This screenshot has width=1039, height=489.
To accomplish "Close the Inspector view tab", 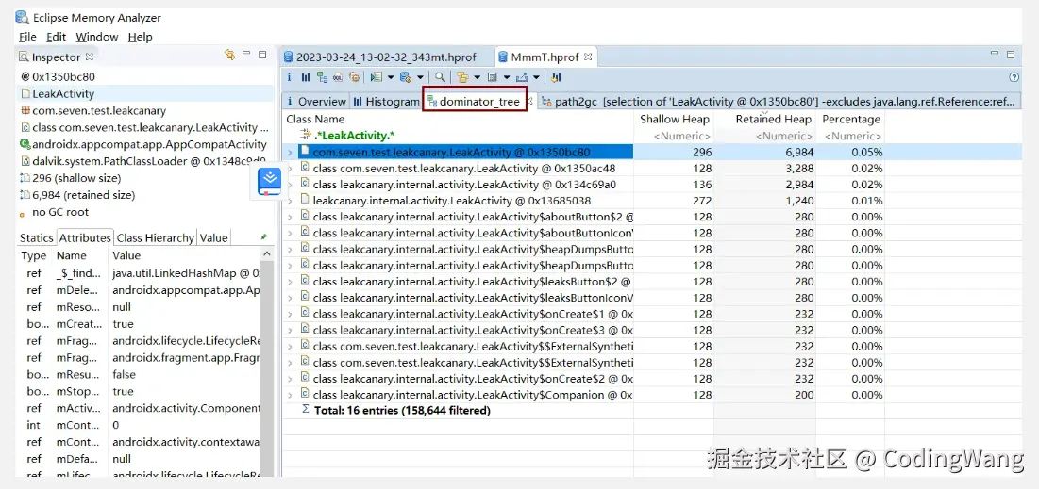I will coord(90,57).
